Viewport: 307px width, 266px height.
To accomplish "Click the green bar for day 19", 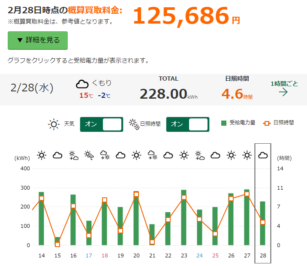I will point(120,226).
